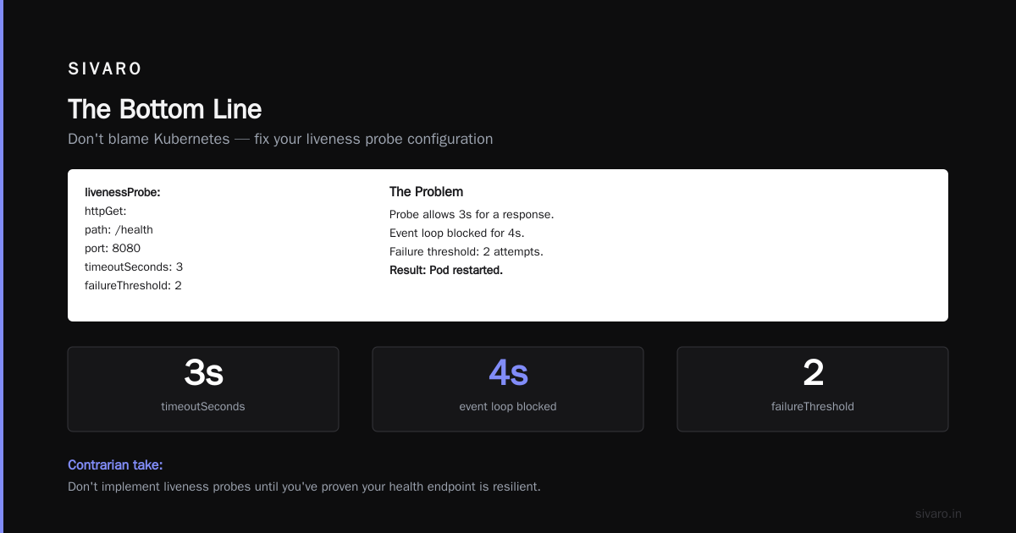1016x533 pixels.
Task: Select the httpGet: config line
Action: pyautogui.click(x=105, y=212)
